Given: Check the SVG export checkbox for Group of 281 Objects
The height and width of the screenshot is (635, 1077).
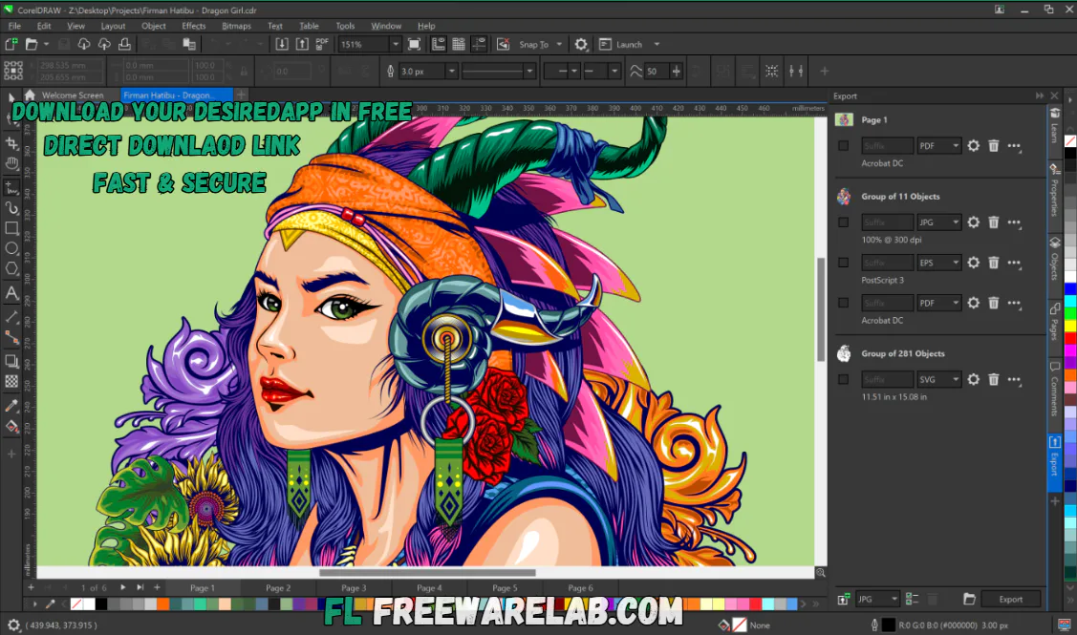Looking at the screenshot, I should click(x=845, y=378).
